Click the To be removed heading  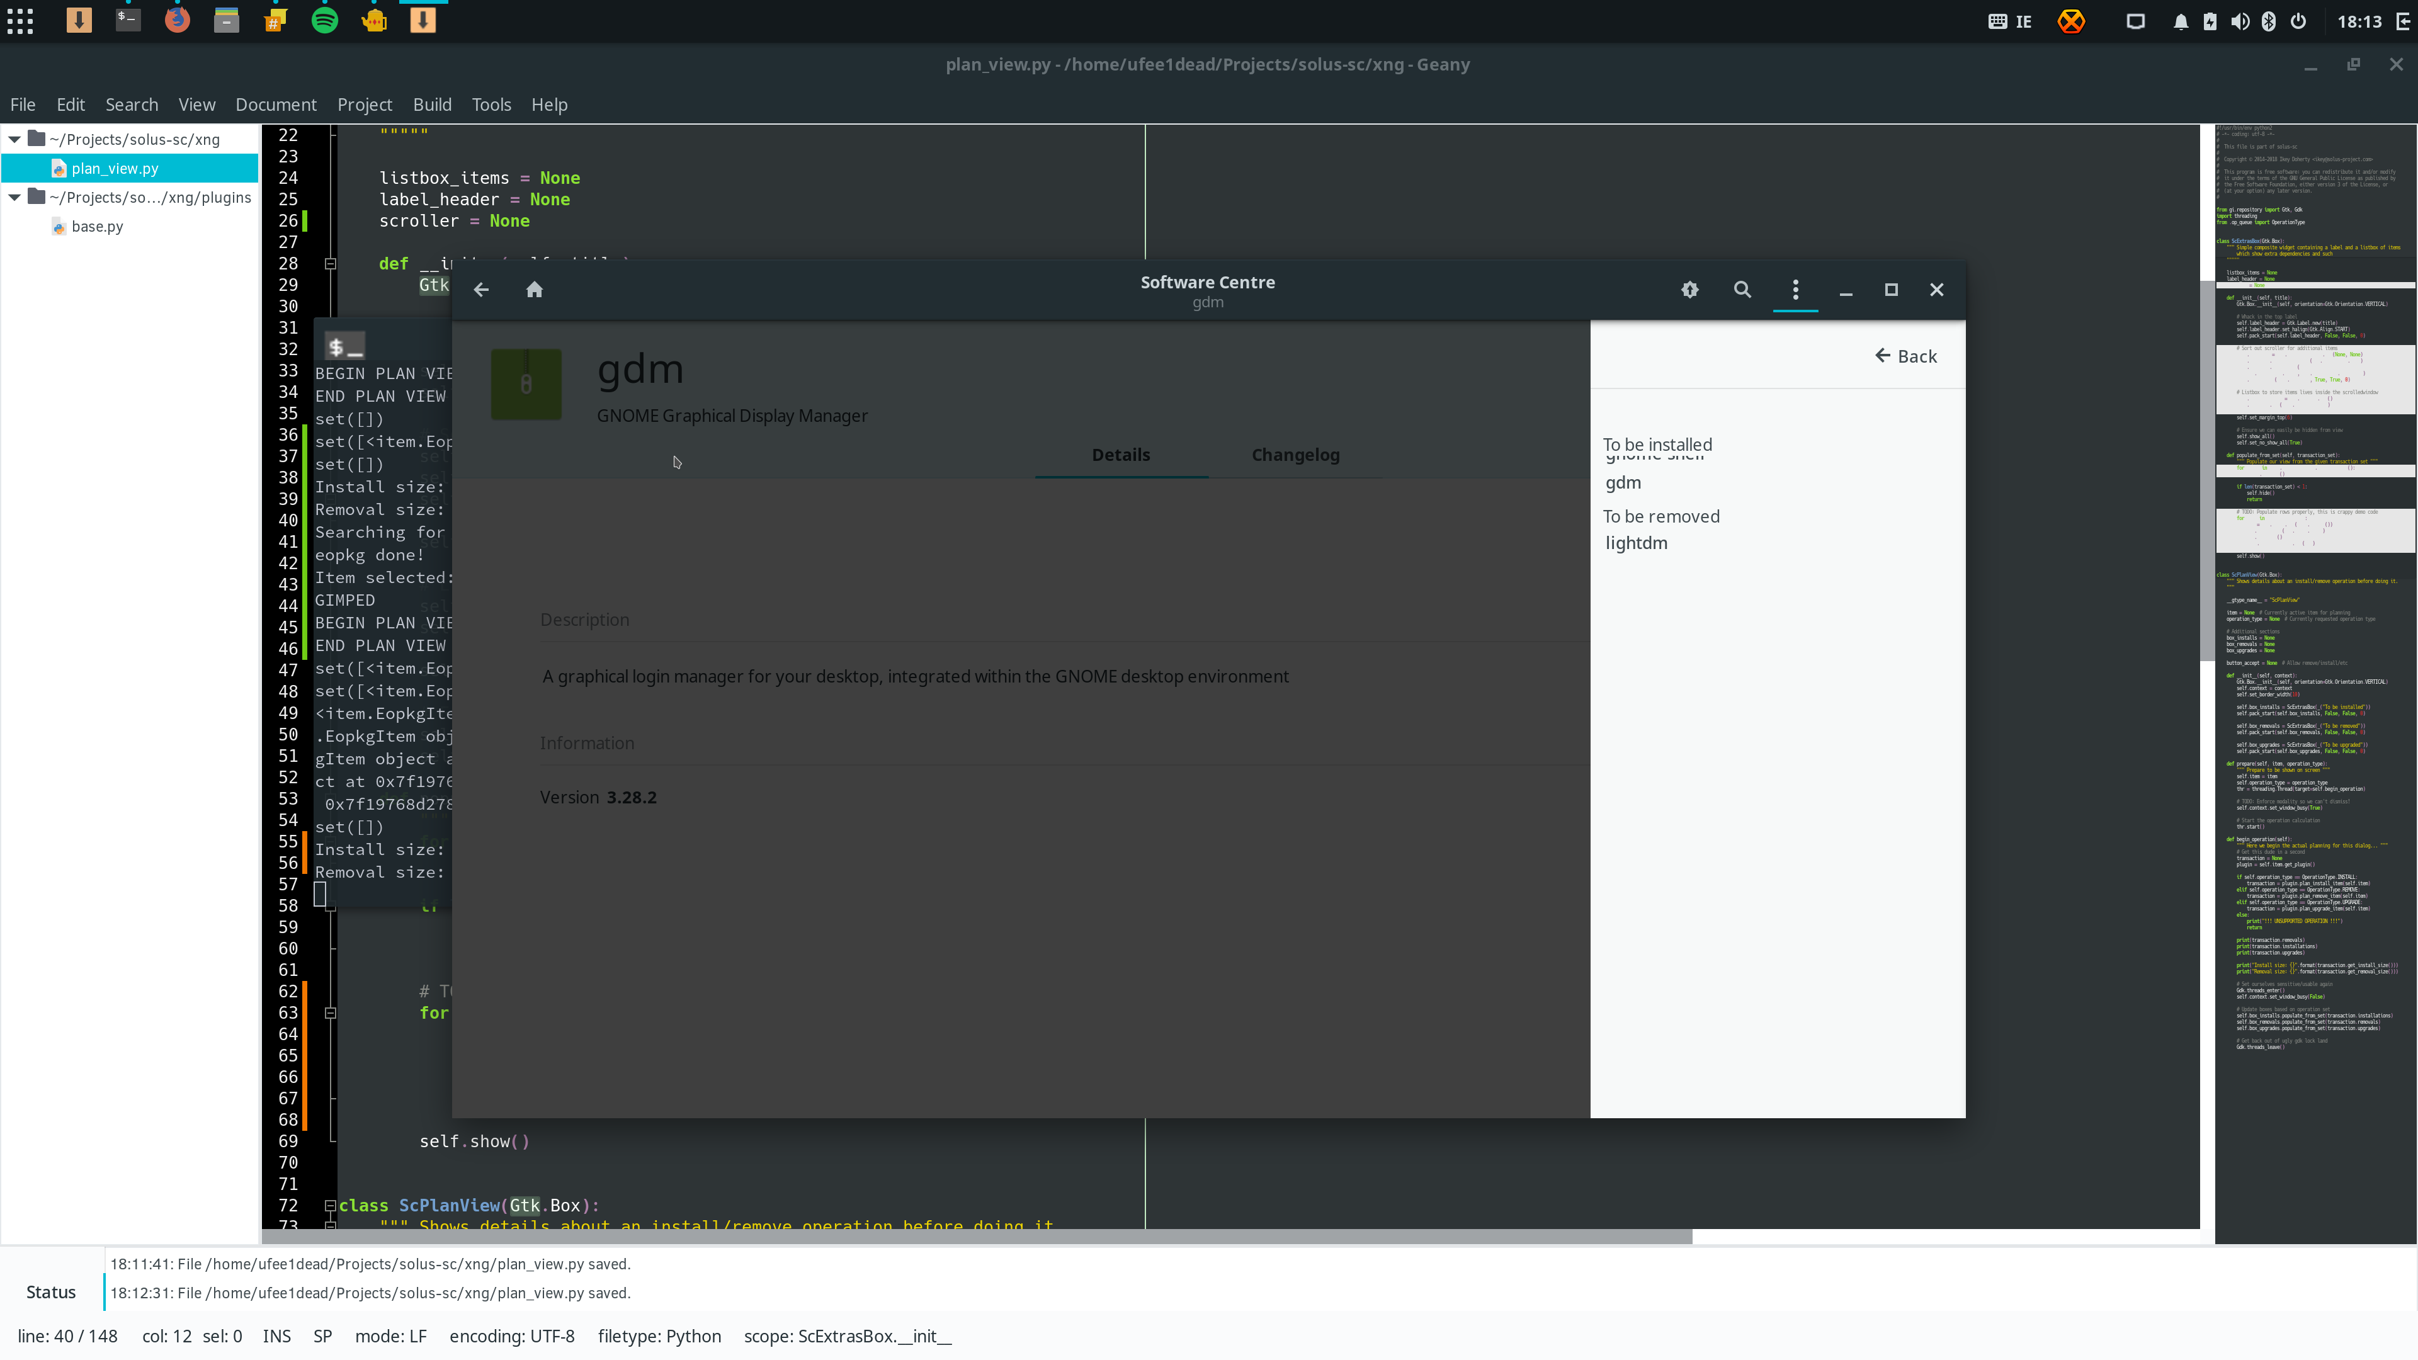coord(1660,516)
